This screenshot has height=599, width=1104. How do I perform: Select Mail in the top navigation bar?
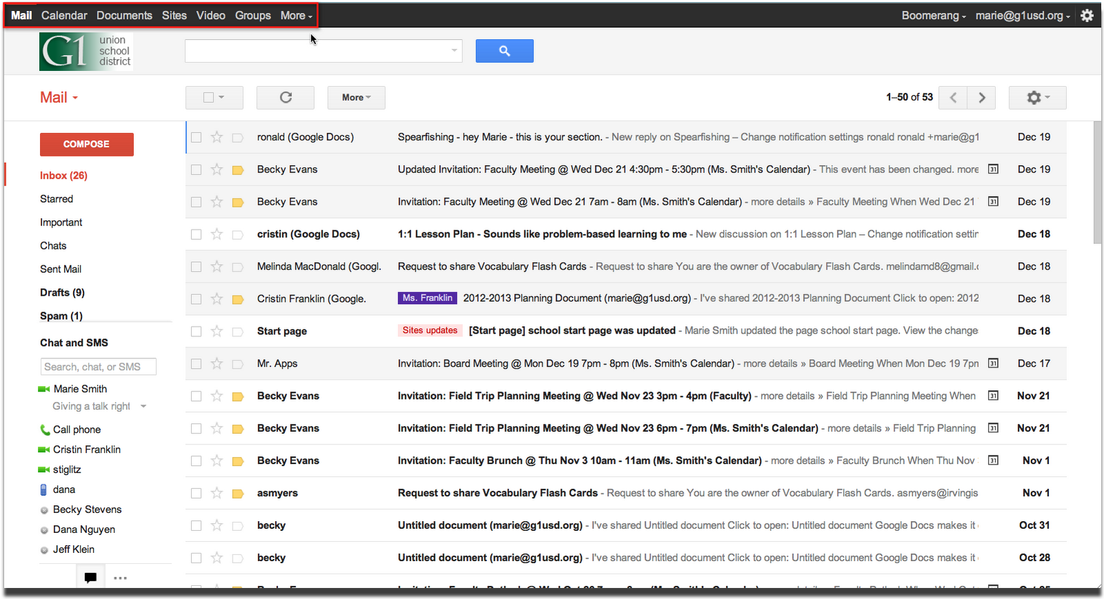[x=21, y=15]
